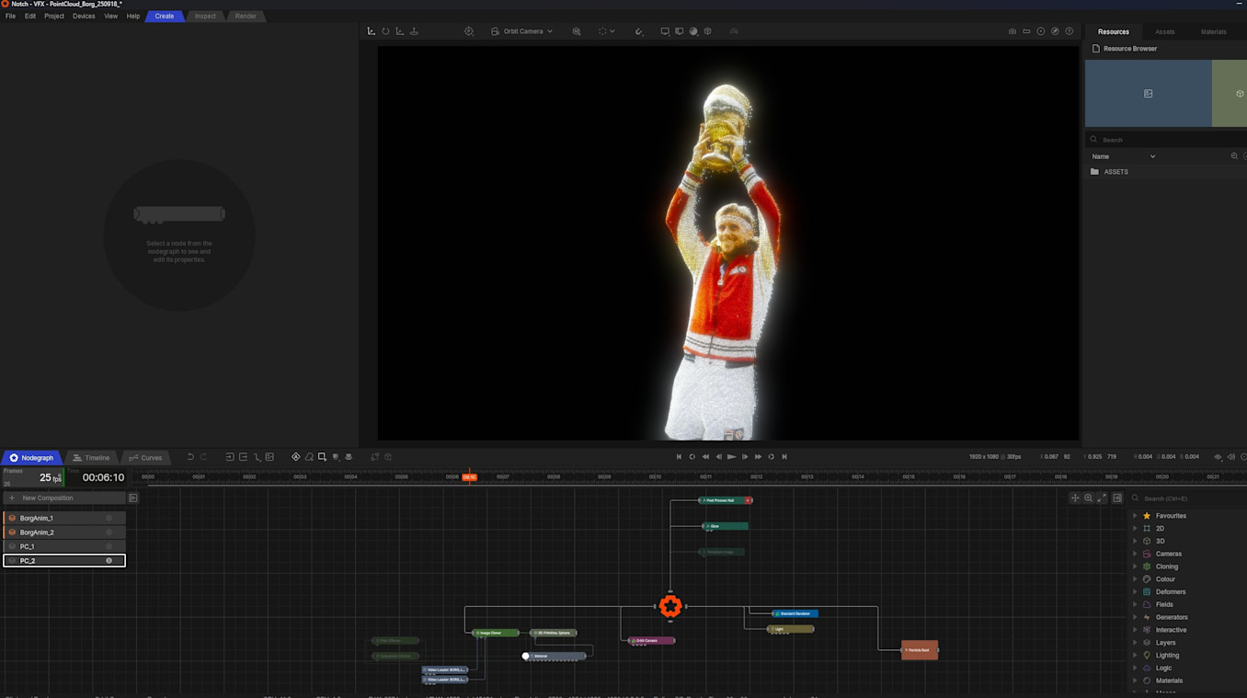Viewport: 1247px width, 698px height.
Task: Click the fit-to-view expand icon in nodegraph
Action: click(1102, 498)
